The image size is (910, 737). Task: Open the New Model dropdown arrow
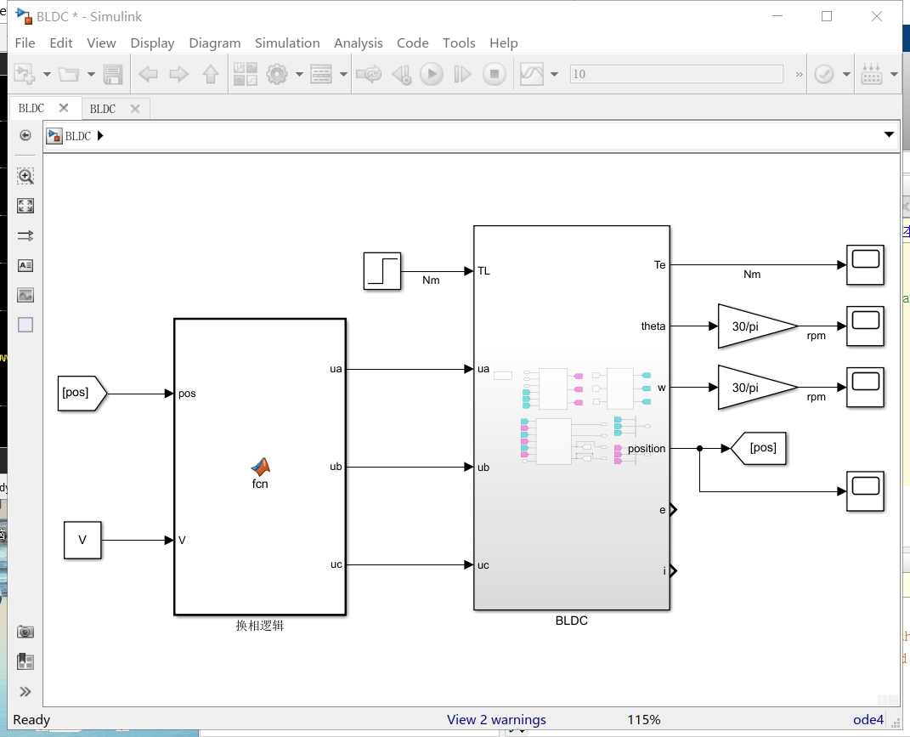tap(47, 74)
